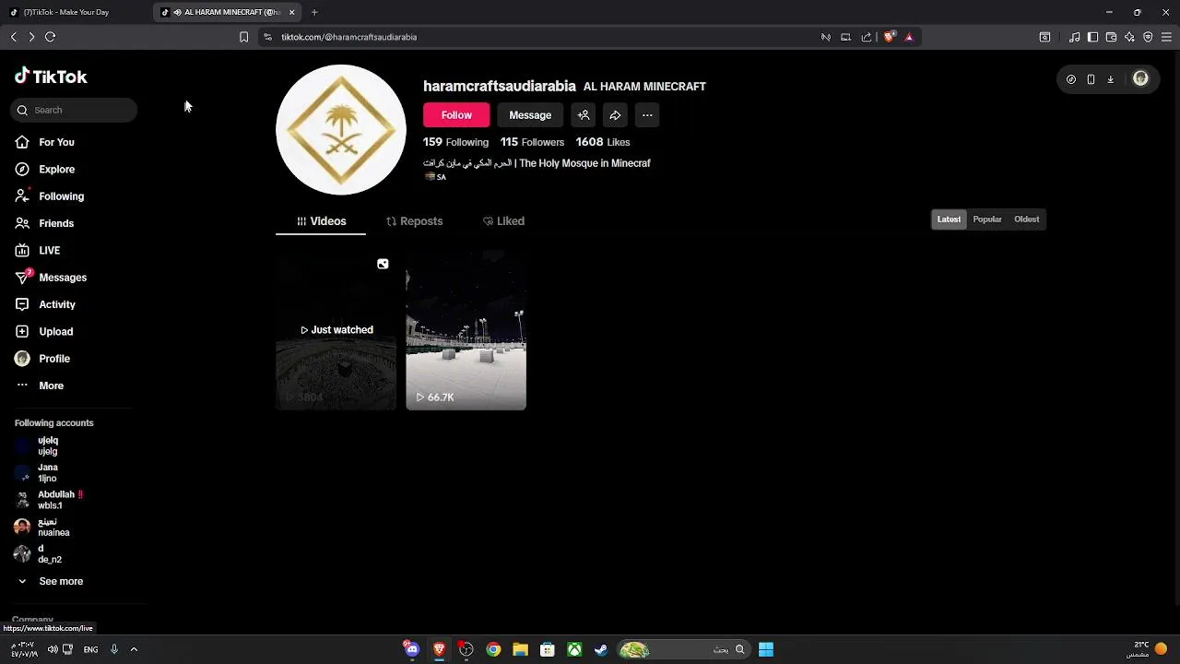Close the AL HARAM MINECRAFT tab
This screenshot has height=664, width=1180.
pos(292,12)
